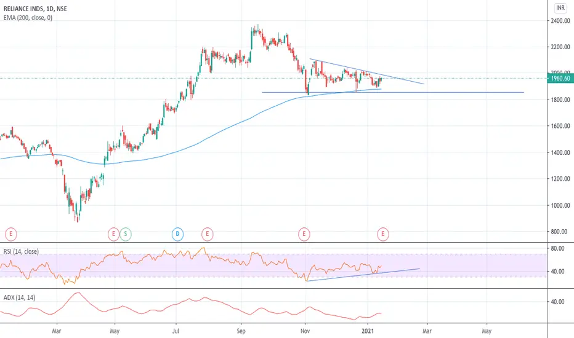Open the earnings marker below the Nov 2020 candles
Image resolution: width=574 pixels, height=338 pixels.
tap(304, 234)
